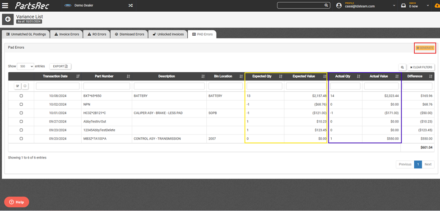The image size is (440, 211).
Task: Click the $601.04 total difference
Action: coord(426,147)
